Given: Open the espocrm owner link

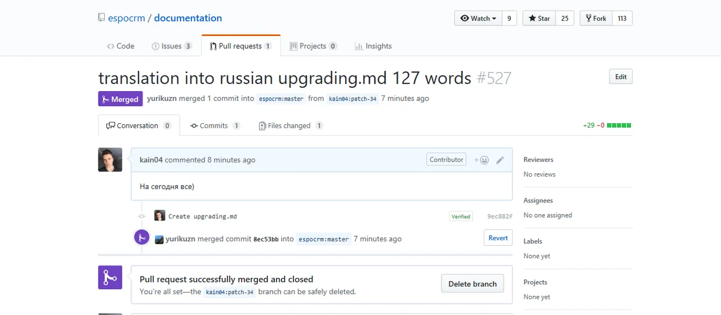Looking at the screenshot, I should tap(127, 18).
